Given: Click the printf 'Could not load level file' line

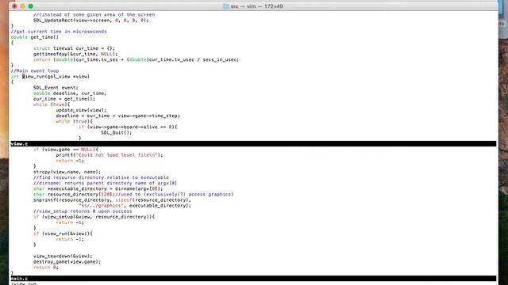Looking at the screenshot, I should [x=110, y=155].
